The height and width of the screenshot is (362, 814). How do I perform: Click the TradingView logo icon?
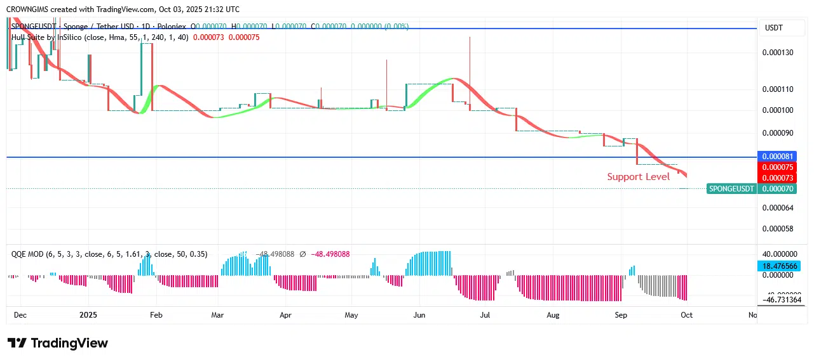[x=17, y=343]
